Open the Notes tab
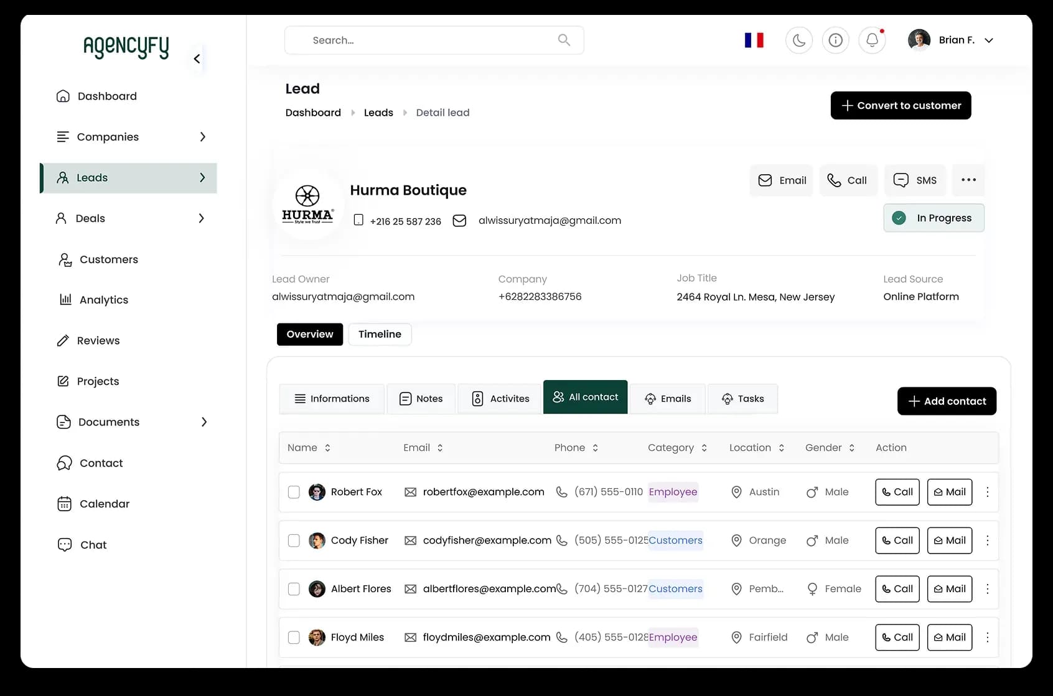The width and height of the screenshot is (1053, 696). [x=421, y=399]
